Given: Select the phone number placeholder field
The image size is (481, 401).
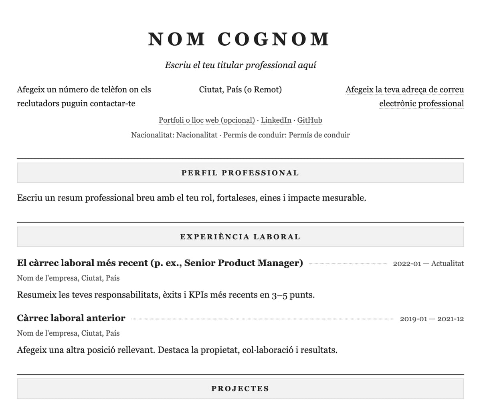Looking at the screenshot, I should click(84, 97).
